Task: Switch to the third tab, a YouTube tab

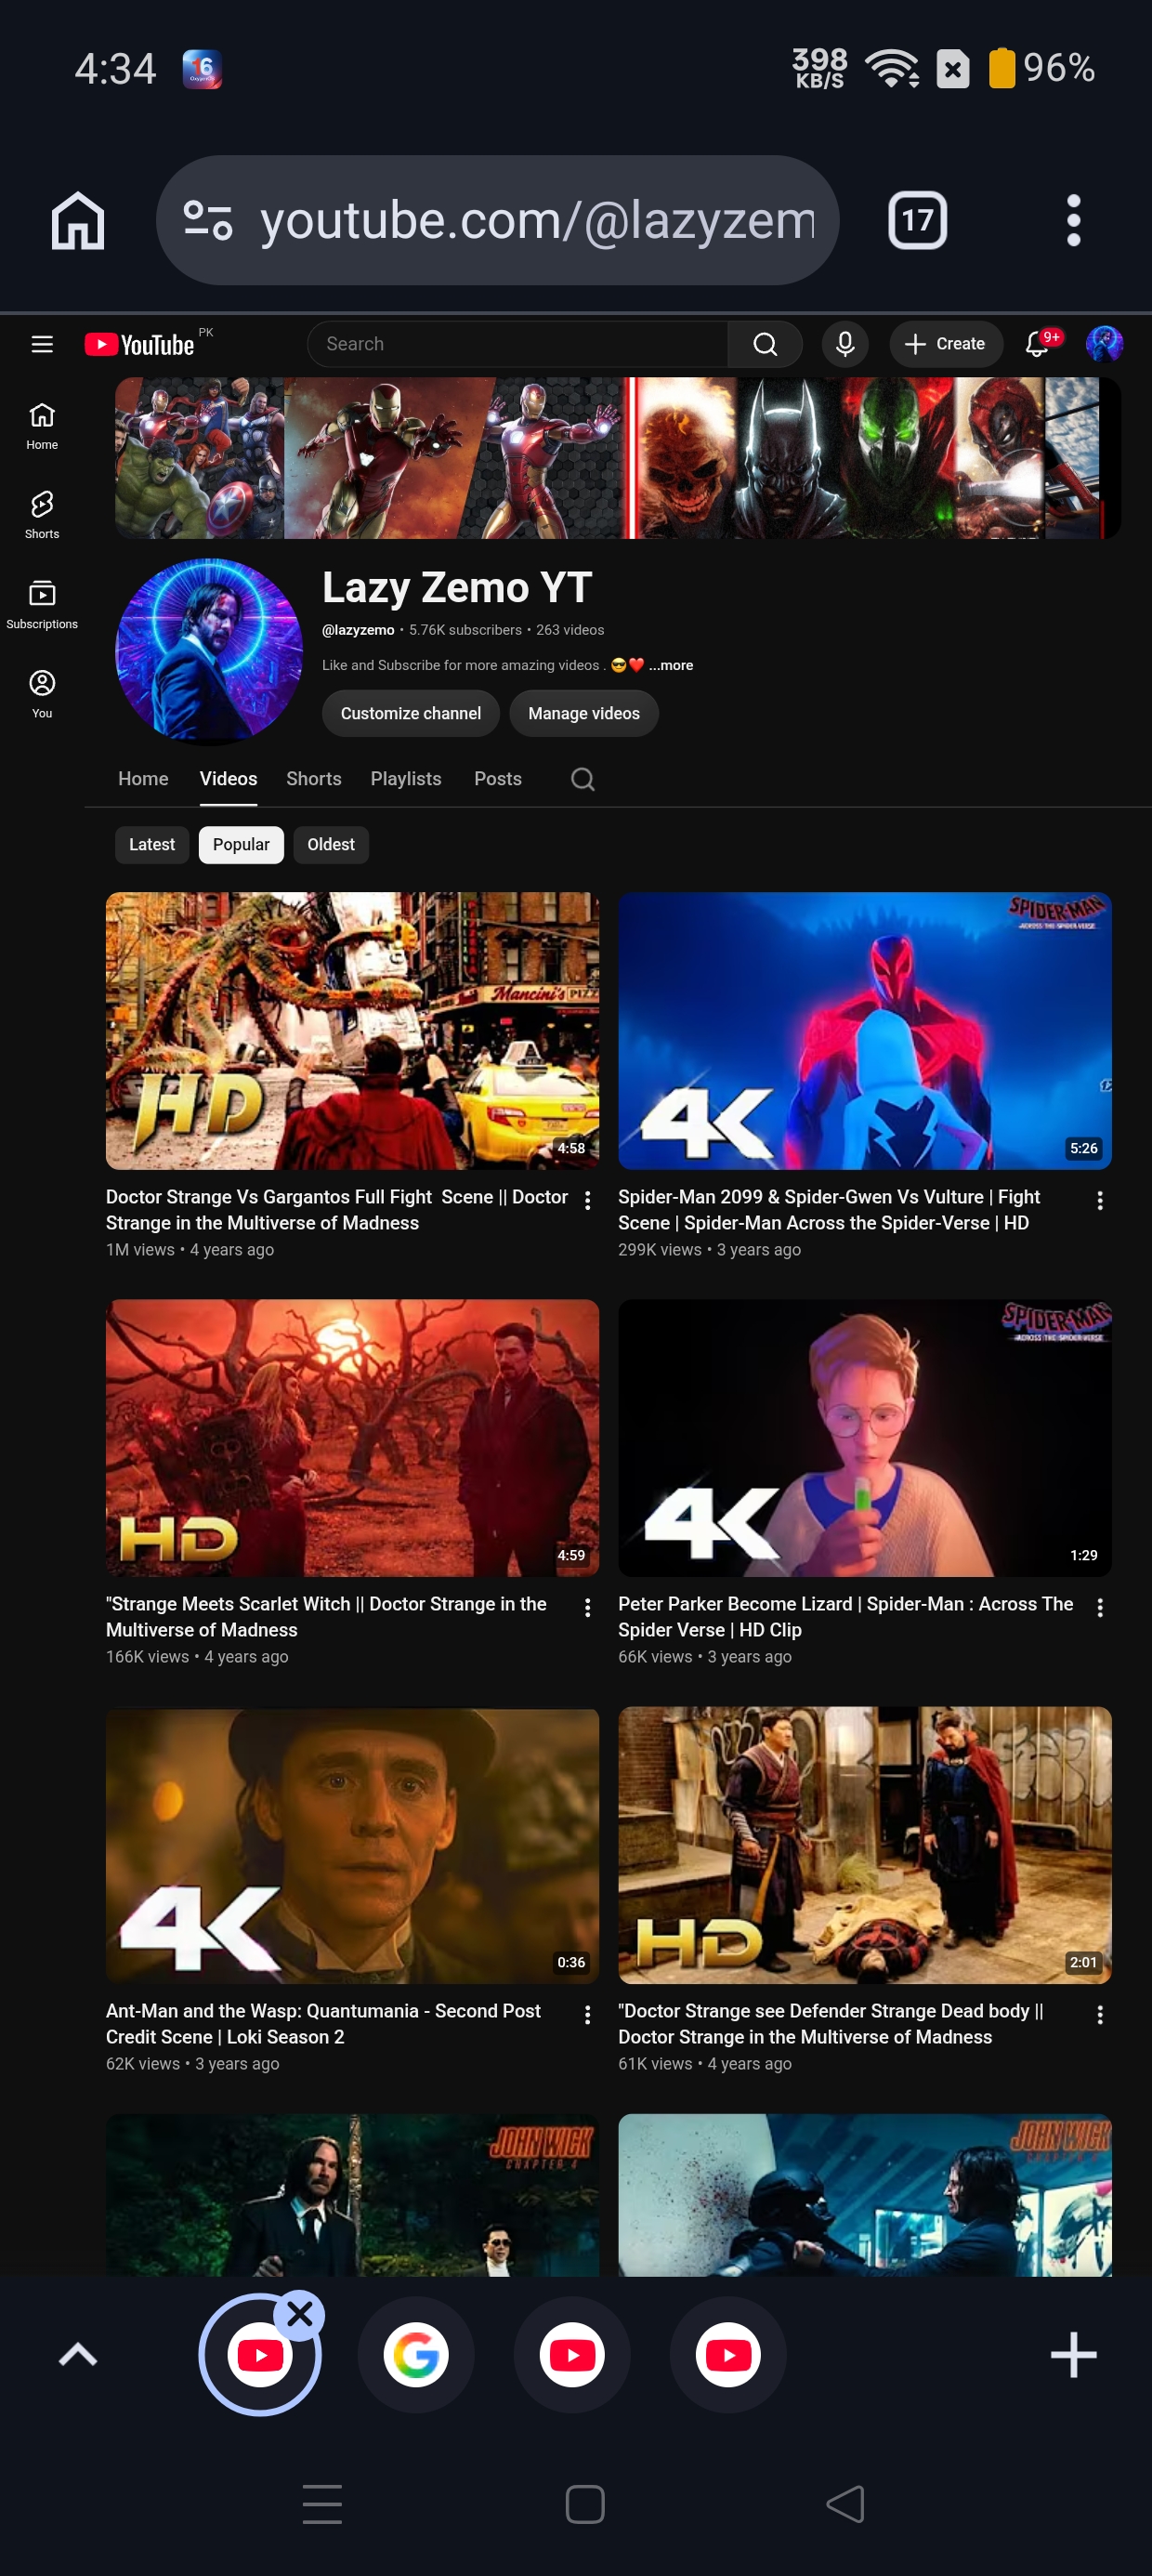Action: pyautogui.click(x=572, y=2354)
